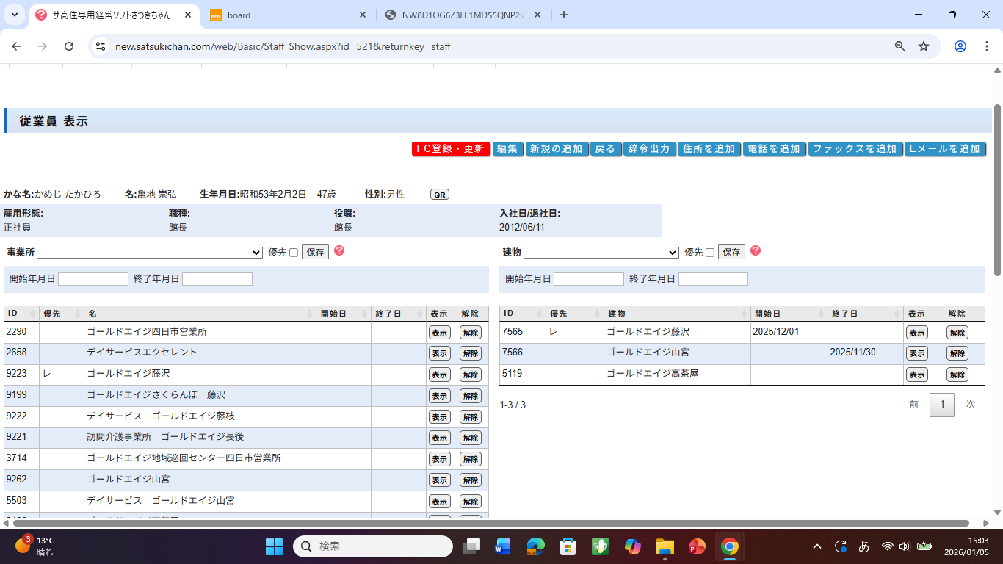Click the browser reload icon
The width and height of the screenshot is (1003, 564).
(x=69, y=46)
